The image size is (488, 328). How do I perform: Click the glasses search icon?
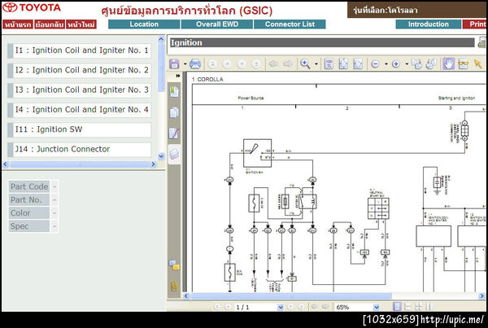(464, 63)
